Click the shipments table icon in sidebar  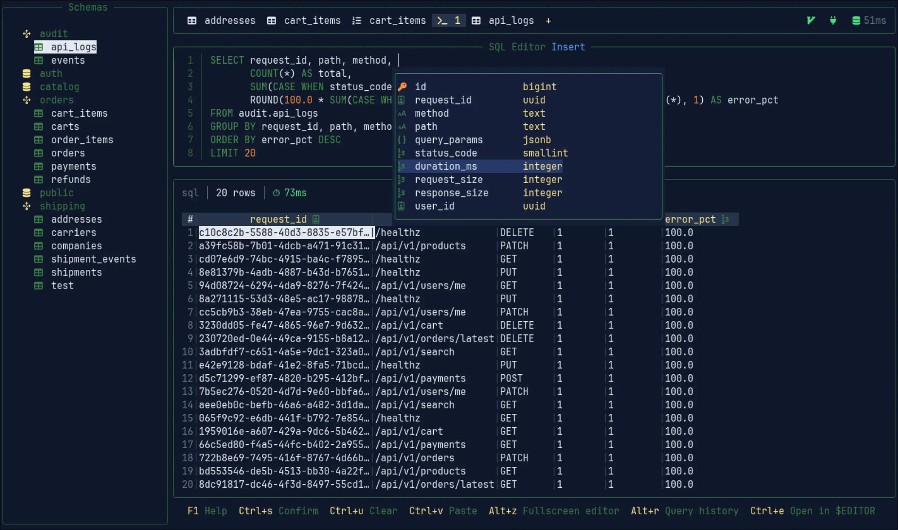[39, 272]
